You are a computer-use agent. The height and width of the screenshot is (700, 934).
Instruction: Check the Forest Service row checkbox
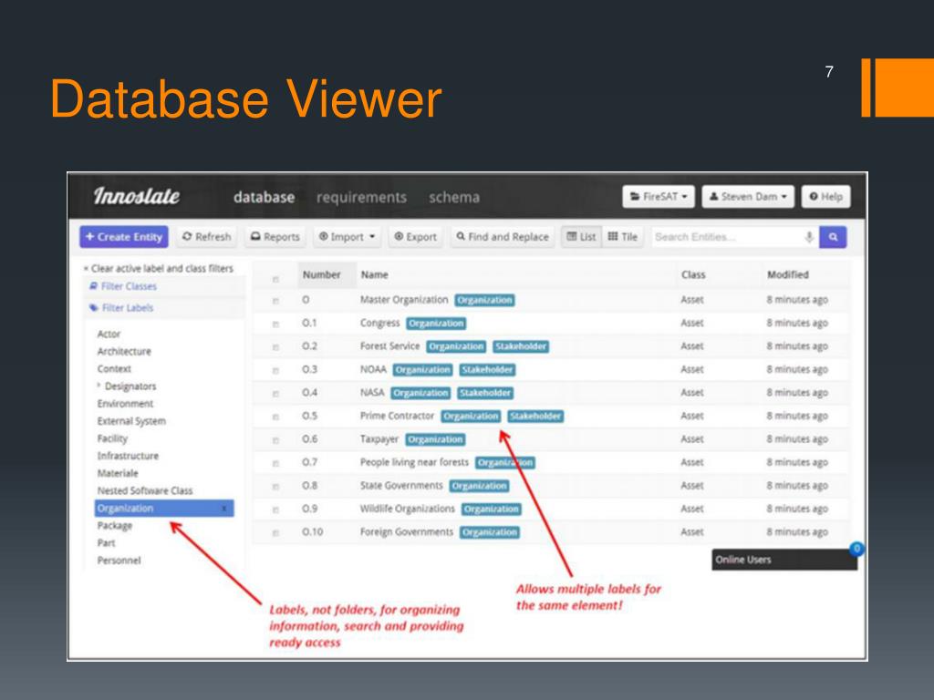click(x=275, y=347)
